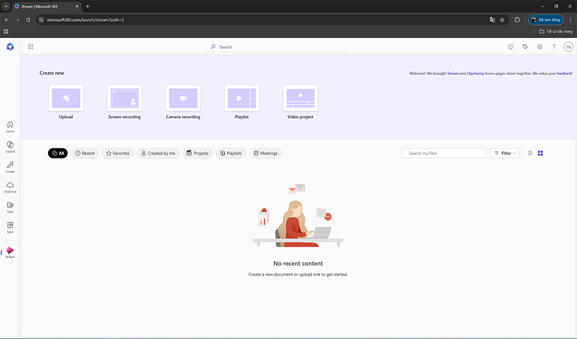The height and width of the screenshot is (339, 577).
Task: Open Help question mark
Action: (x=554, y=47)
